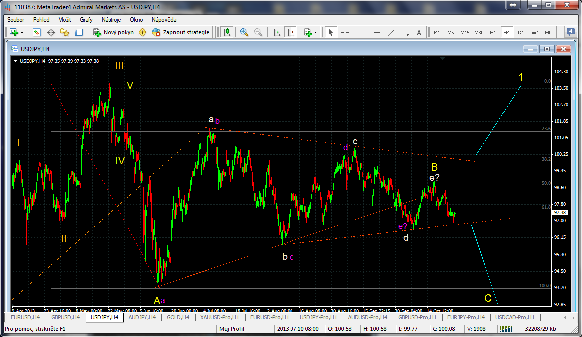Select the Fibonacci retracement tool

click(405, 32)
